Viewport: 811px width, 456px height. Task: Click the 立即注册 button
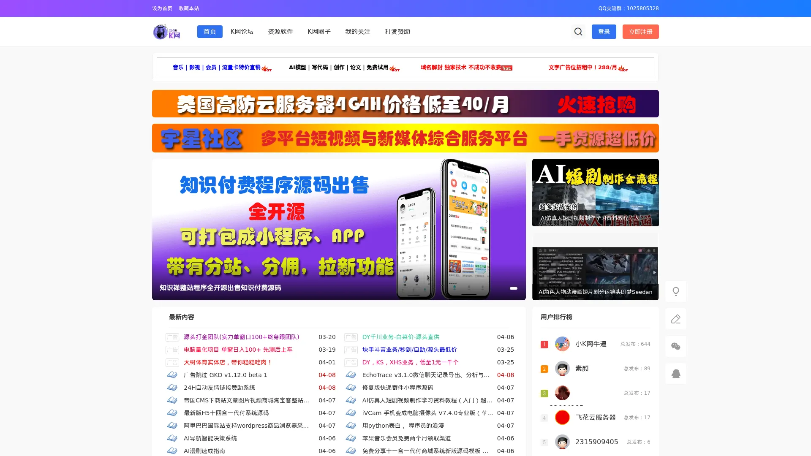[x=640, y=31]
